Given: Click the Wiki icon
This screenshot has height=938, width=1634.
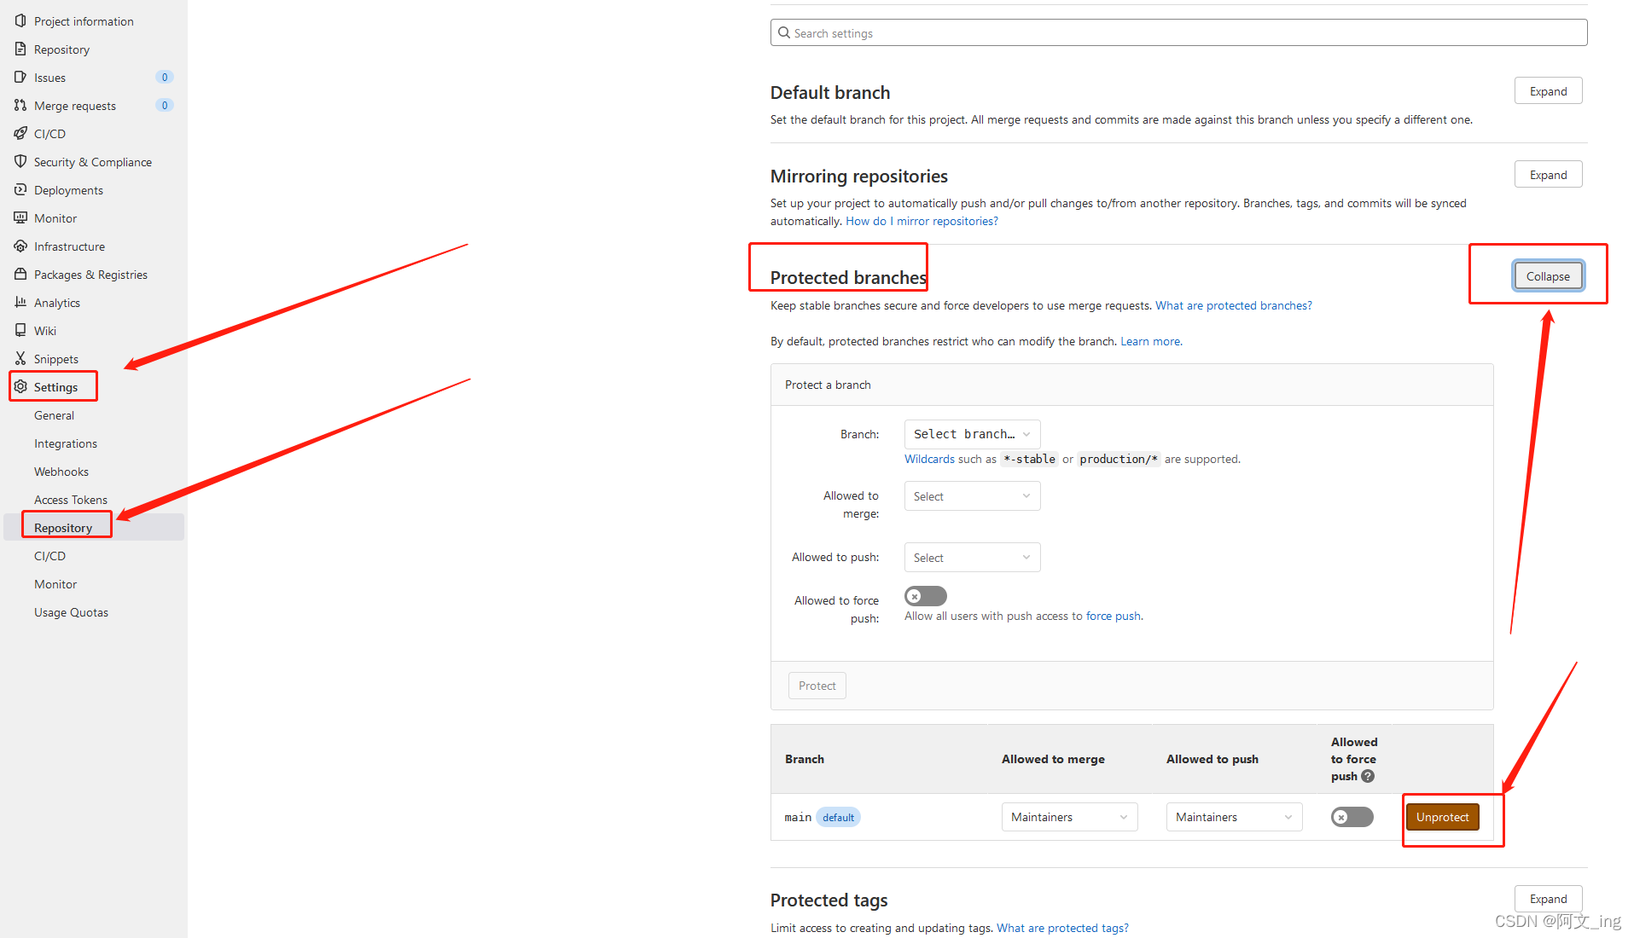Looking at the screenshot, I should (x=20, y=330).
